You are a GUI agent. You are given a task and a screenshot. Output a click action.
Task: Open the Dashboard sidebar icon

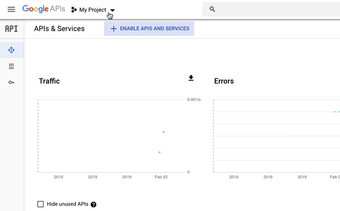11,50
